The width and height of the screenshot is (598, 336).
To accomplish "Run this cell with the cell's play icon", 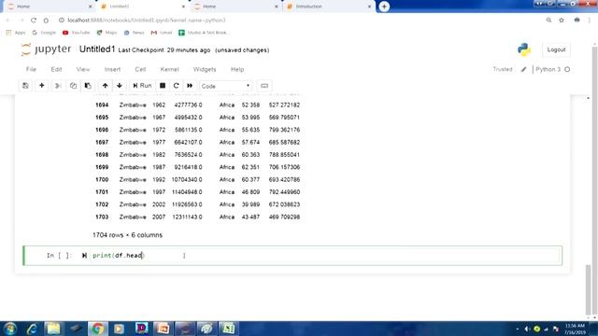I will [84, 255].
